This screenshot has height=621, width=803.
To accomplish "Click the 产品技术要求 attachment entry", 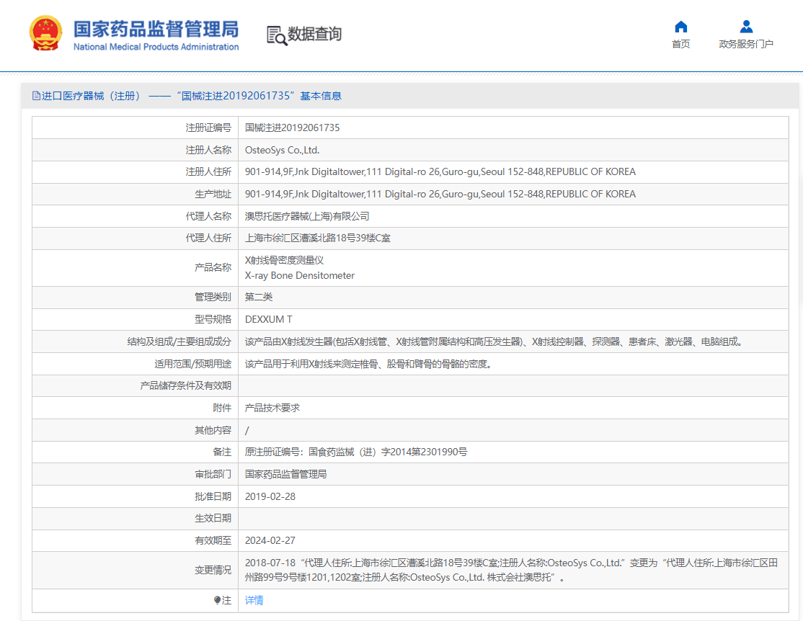I will 272,408.
